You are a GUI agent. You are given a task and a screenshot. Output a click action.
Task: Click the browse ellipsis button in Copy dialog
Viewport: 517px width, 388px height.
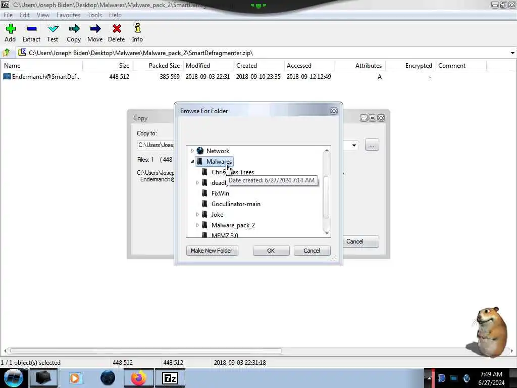(x=372, y=145)
